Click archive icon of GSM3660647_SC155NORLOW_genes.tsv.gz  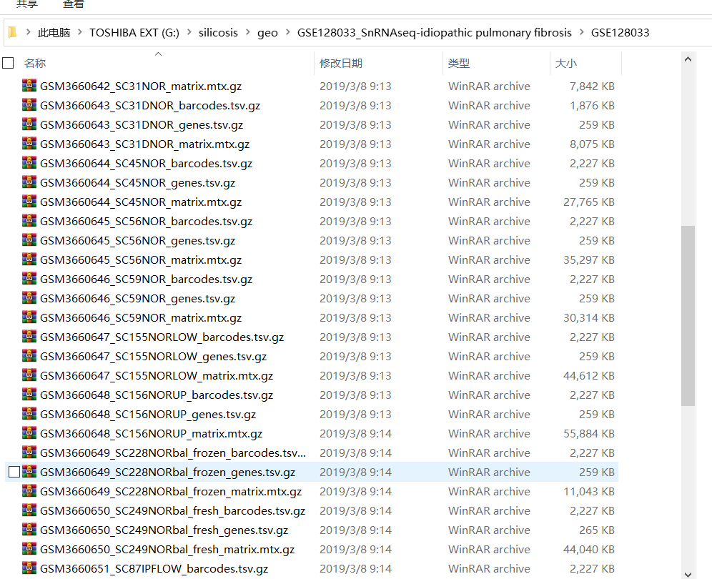(29, 355)
